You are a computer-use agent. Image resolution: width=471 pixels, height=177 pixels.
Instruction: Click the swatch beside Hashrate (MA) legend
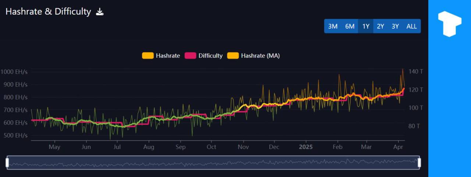point(233,56)
